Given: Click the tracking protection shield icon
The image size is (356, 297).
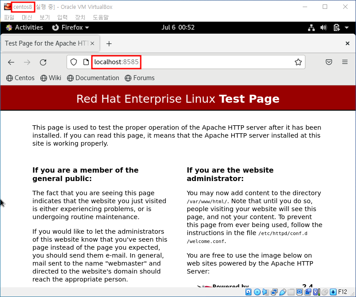Looking at the screenshot, I should (74, 62).
